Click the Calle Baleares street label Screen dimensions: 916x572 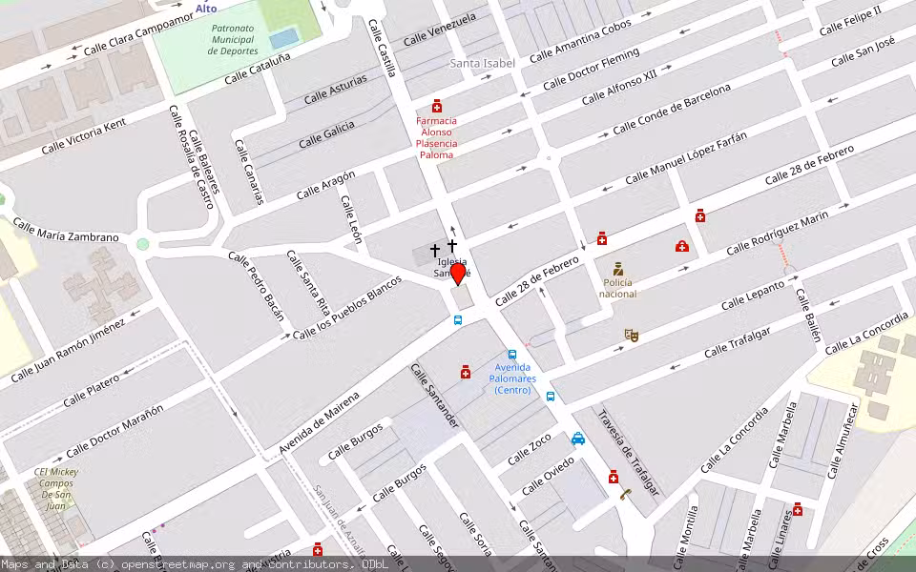204,161
